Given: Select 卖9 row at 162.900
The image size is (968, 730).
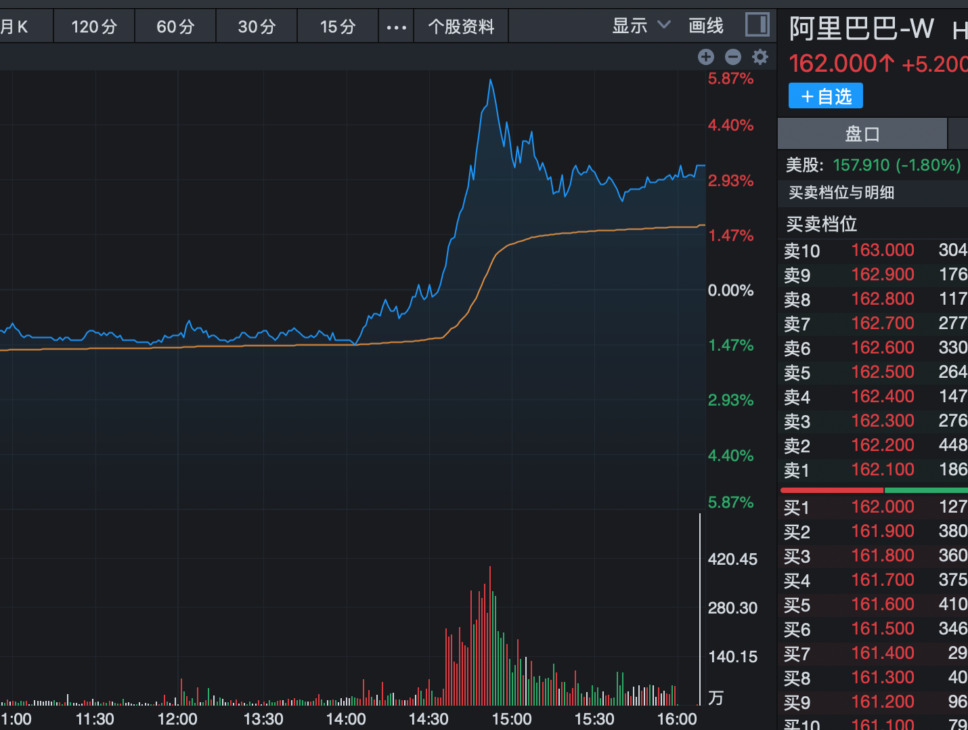Looking at the screenshot, I should pyautogui.click(x=875, y=275).
